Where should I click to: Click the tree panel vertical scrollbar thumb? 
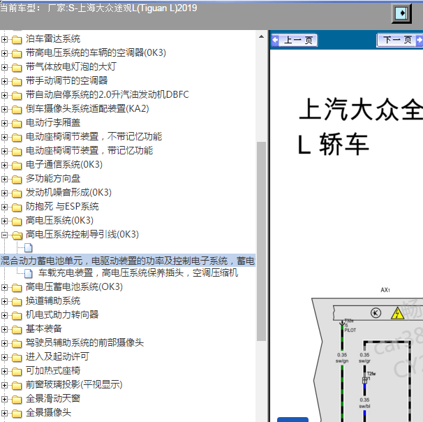261,241
